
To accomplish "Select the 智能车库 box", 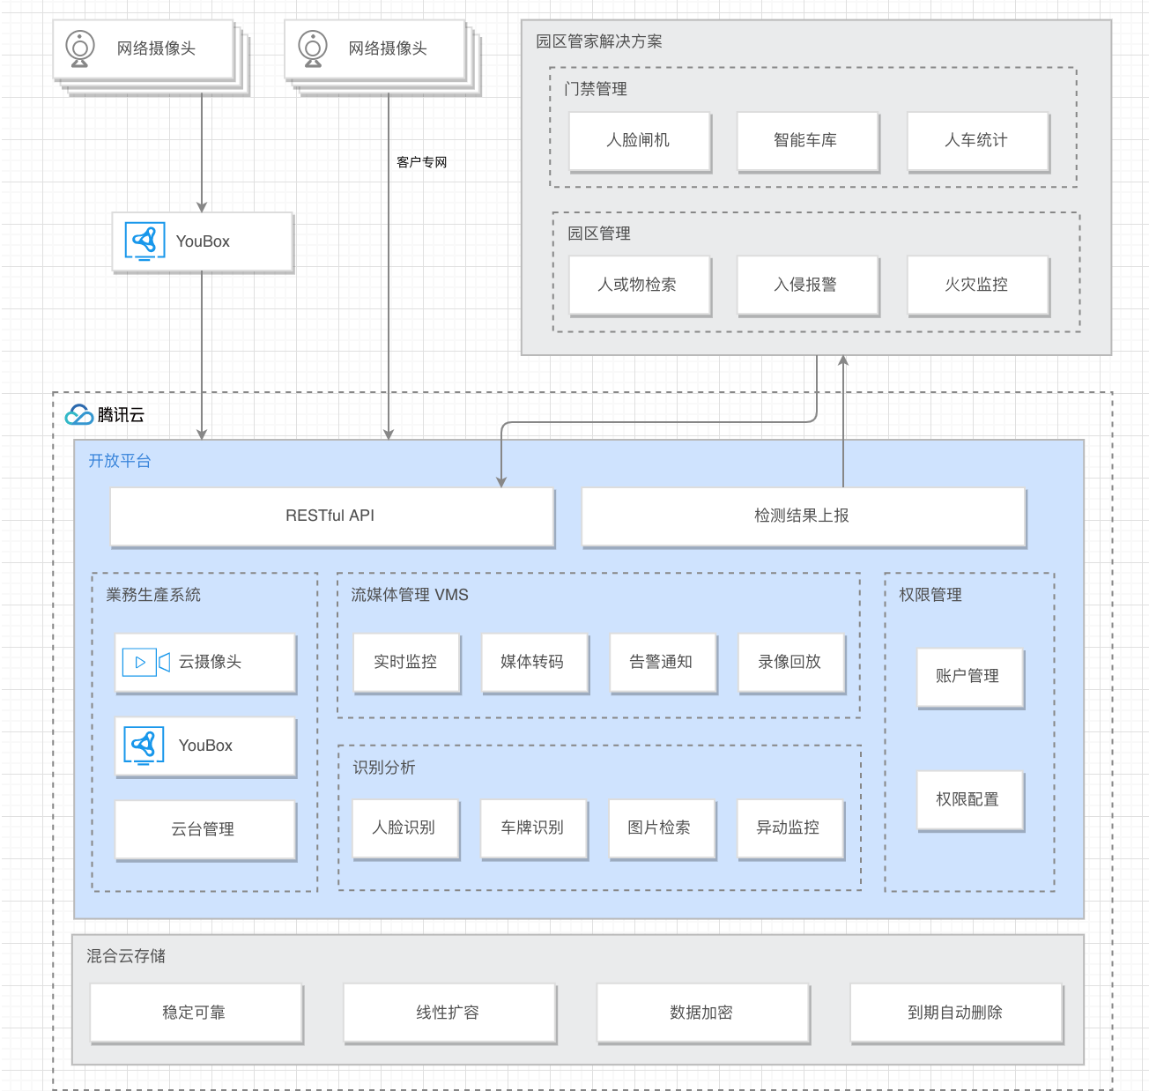I will click(x=807, y=140).
